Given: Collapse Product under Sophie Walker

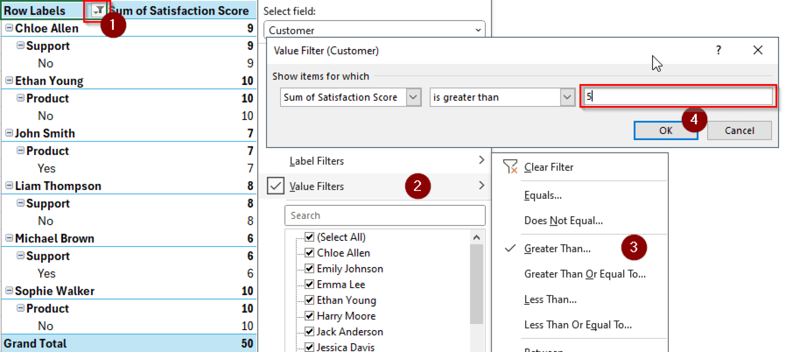Looking at the screenshot, I should pos(20,308).
